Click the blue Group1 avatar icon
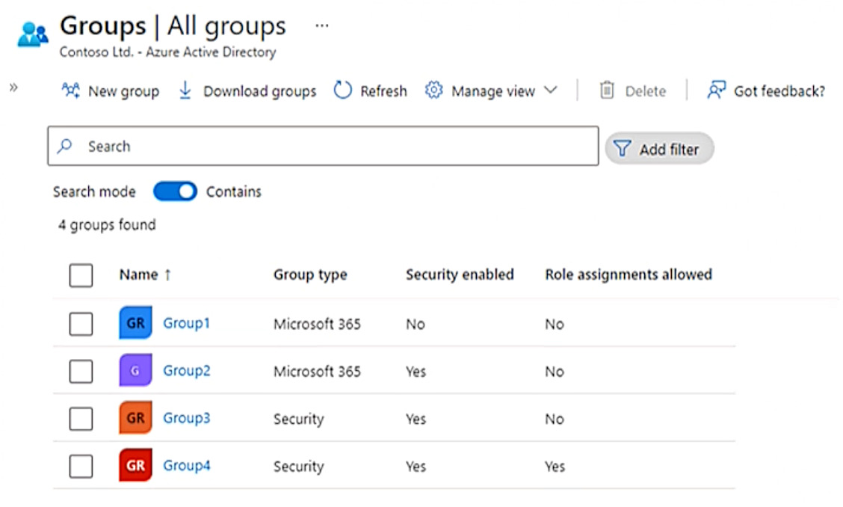This screenshot has height=507, width=843. (x=135, y=323)
